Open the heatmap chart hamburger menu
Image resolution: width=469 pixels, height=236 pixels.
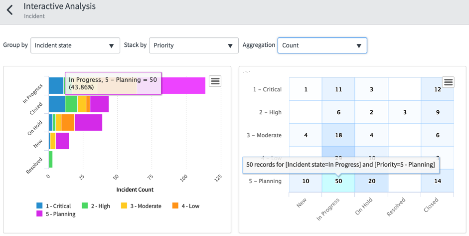pyautogui.click(x=448, y=82)
